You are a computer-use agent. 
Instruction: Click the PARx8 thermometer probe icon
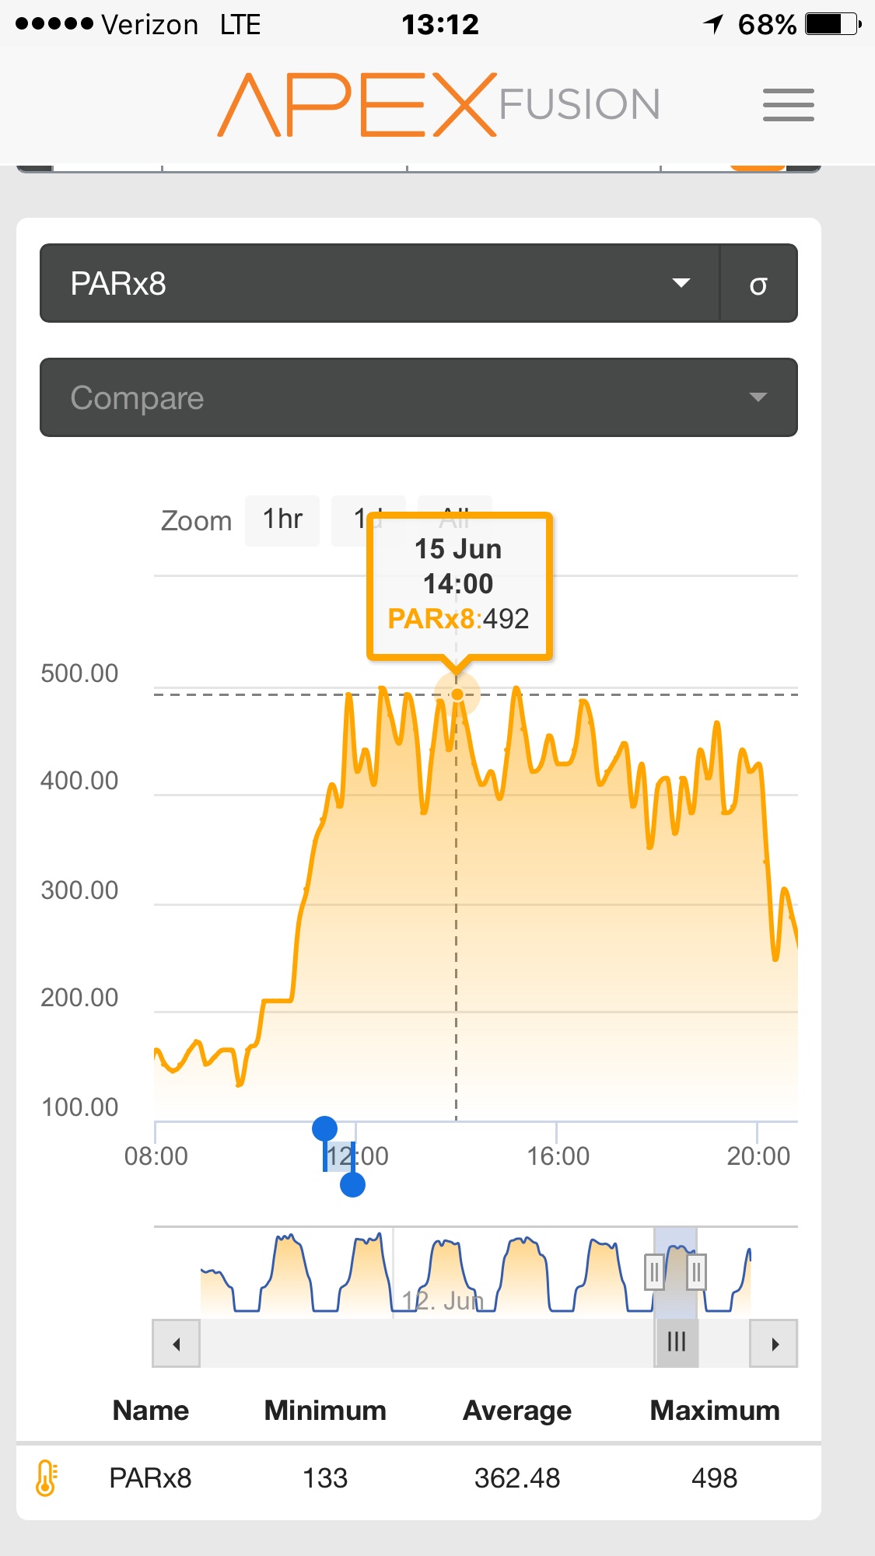pos(47,1477)
